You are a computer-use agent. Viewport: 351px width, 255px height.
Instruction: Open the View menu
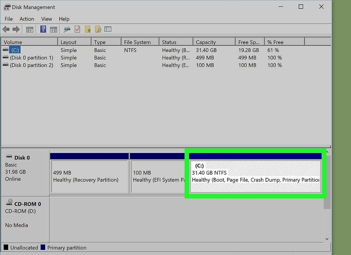click(x=47, y=19)
